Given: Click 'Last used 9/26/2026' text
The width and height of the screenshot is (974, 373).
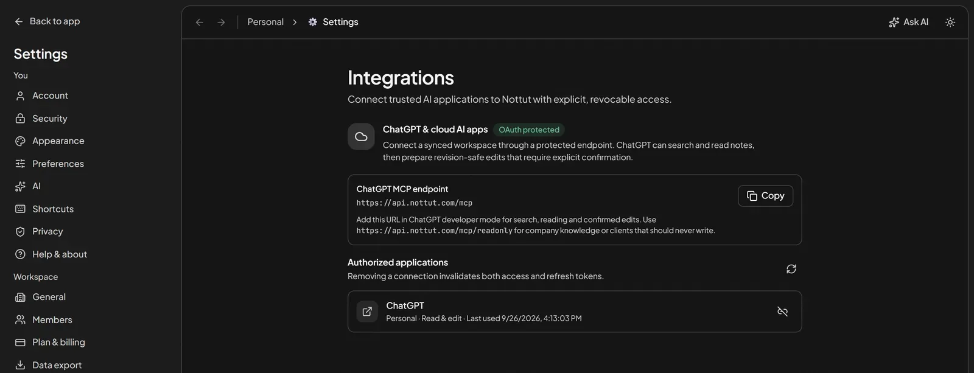Looking at the screenshot, I should [x=524, y=318].
